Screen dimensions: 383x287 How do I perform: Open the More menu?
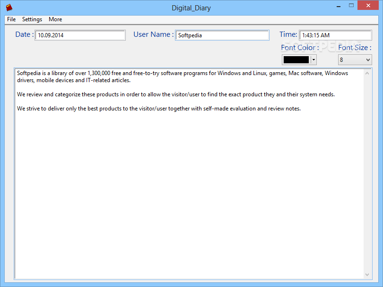click(x=55, y=19)
